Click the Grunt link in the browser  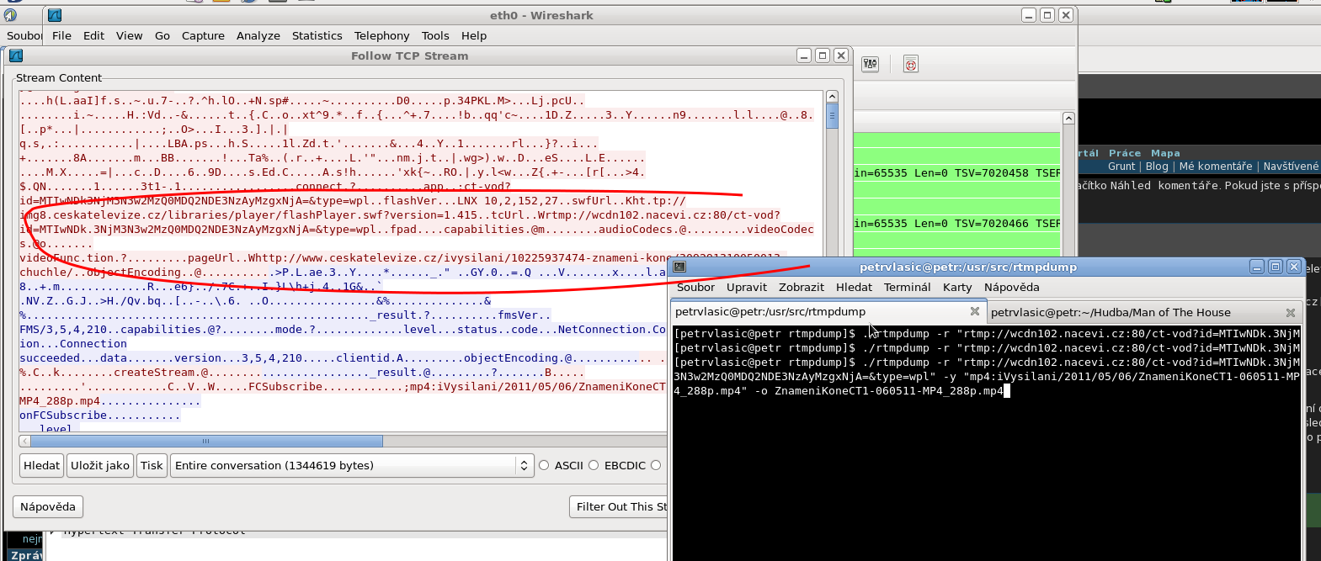[1121, 167]
